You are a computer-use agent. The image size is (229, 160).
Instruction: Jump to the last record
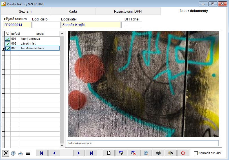92,153
